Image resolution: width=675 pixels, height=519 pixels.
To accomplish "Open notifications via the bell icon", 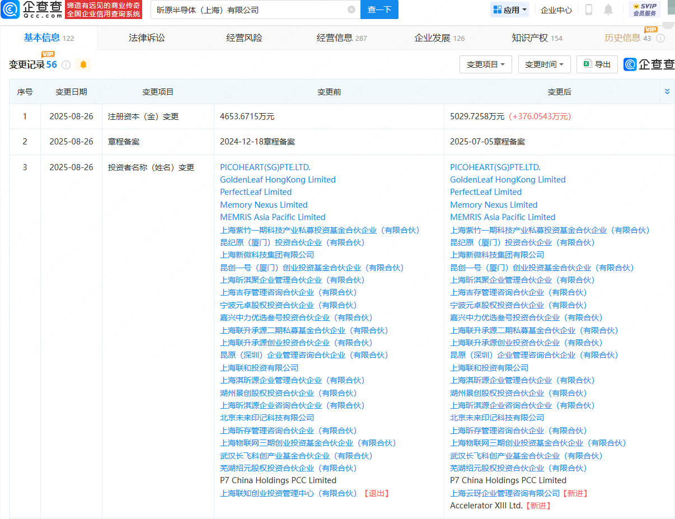I will [x=608, y=10].
